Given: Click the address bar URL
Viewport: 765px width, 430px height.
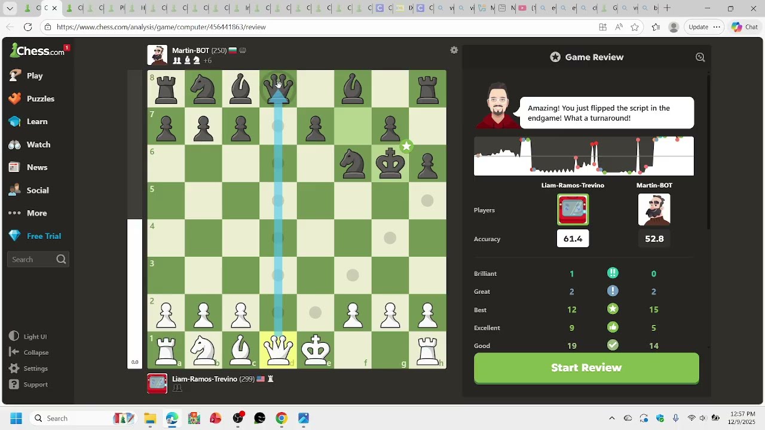Looking at the screenshot, I should tap(161, 27).
